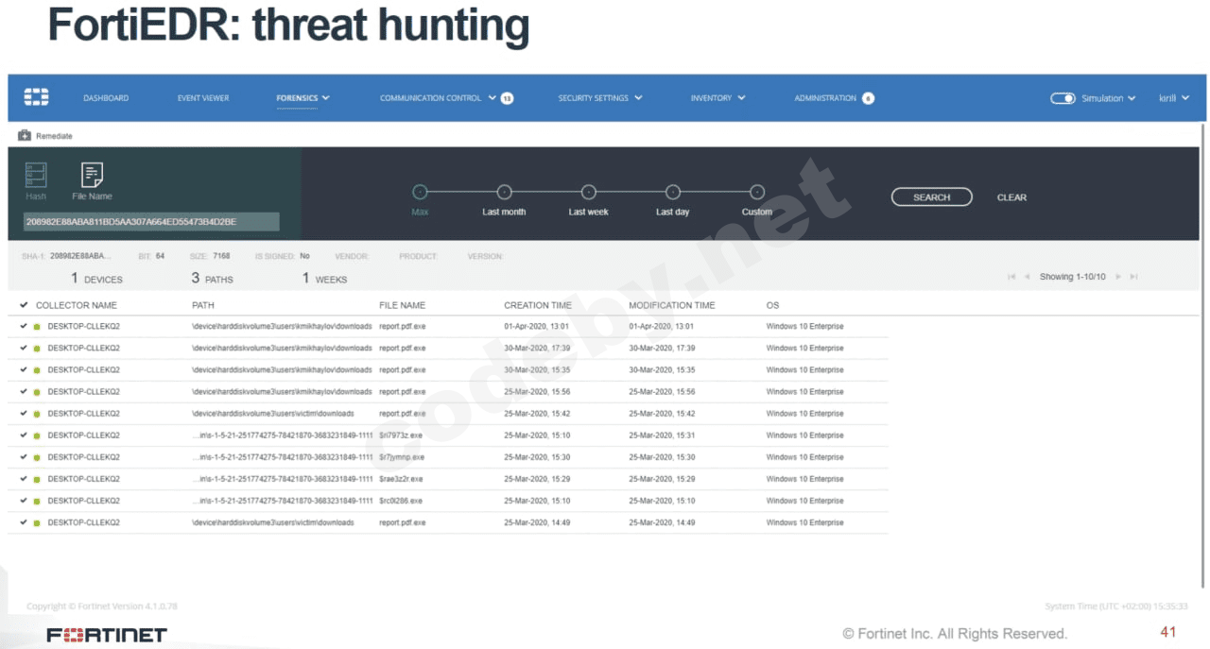
Task: Click the '1 DEVICES' summary counter
Action: [96, 279]
